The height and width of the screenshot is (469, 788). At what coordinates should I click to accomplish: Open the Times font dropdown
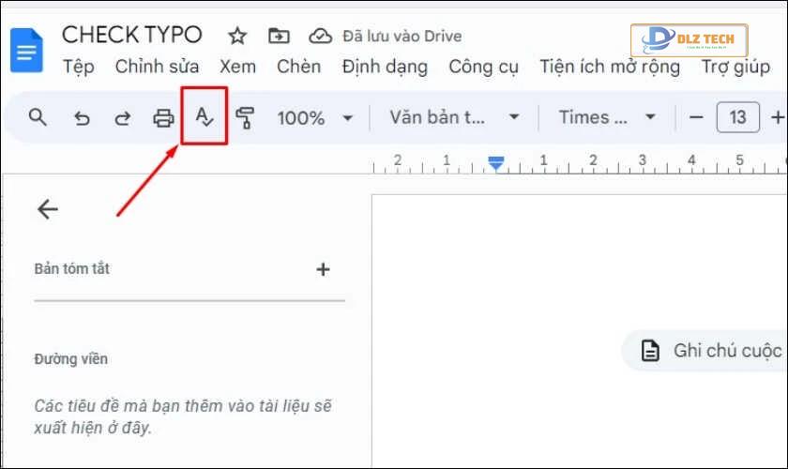click(608, 117)
